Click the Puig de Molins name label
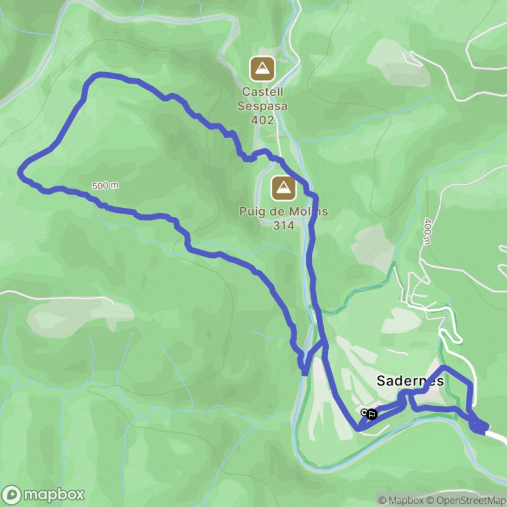 pyautogui.click(x=283, y=212)
